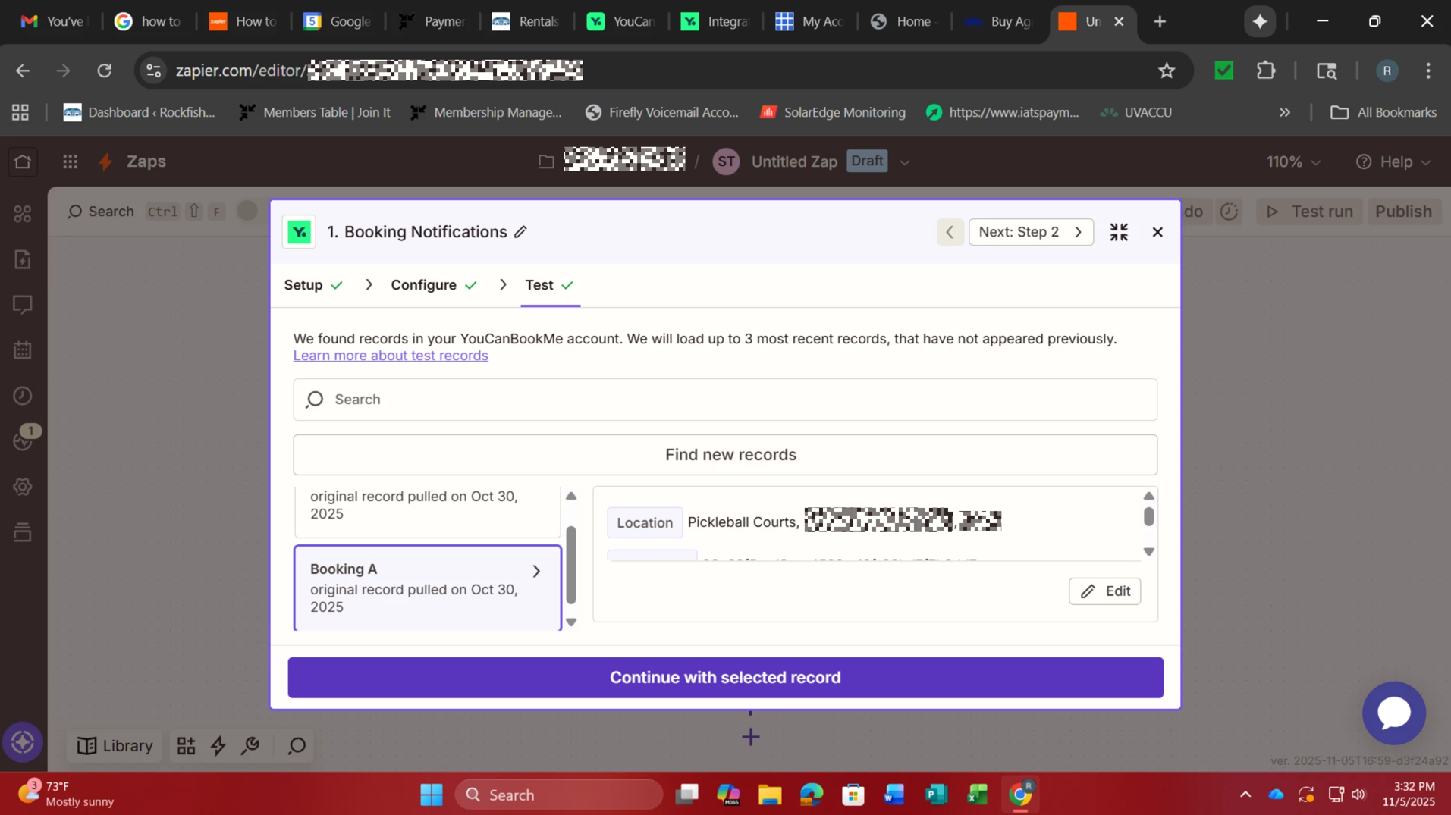The image size is (1451, 815).
Task: Click Continue with selected record
Action: (725, 677)
